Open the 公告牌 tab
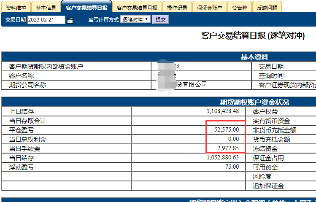Screen dimensions: 316x202 [x=239, y=8]
